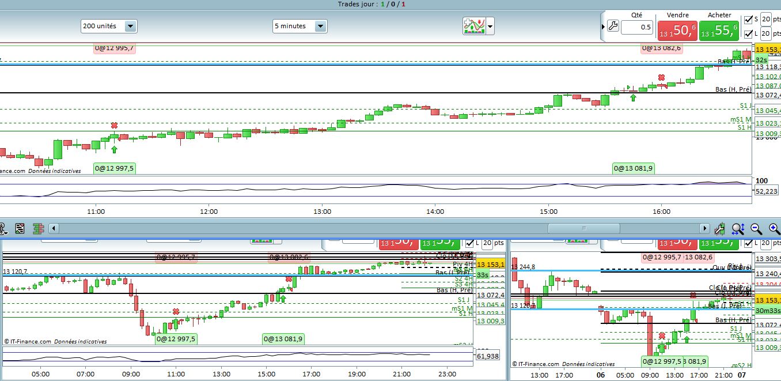Toggle the L checkbox in bottom-left chart

[469, 243]
